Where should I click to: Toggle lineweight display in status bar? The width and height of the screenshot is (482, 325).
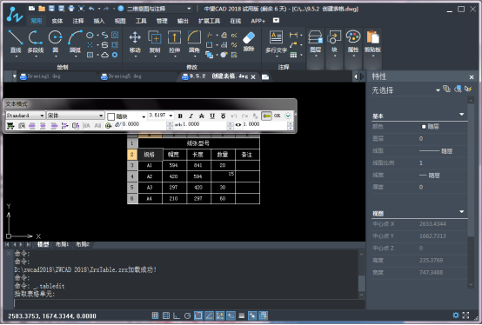pos(242,315)
